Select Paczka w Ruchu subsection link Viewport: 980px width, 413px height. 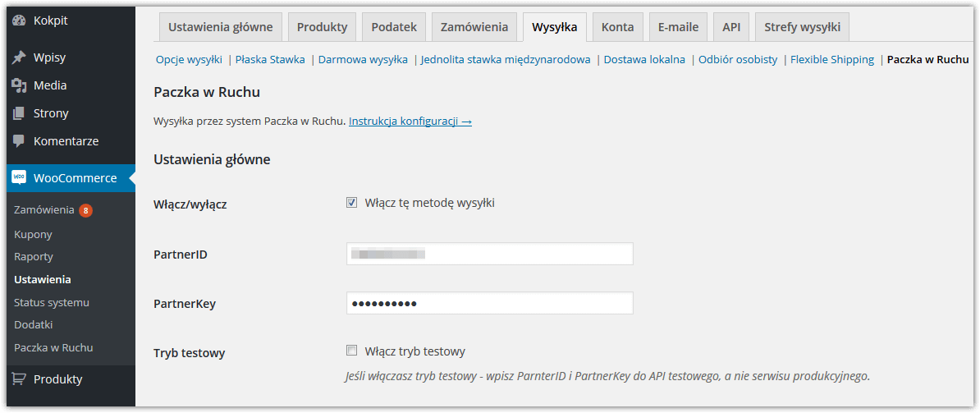pos(927,60)
